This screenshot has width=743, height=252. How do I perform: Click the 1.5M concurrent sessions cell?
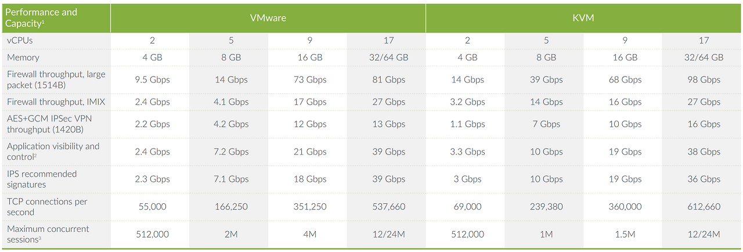(x=625, y=234)
